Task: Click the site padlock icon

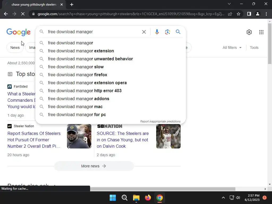Action: (33, 14)
